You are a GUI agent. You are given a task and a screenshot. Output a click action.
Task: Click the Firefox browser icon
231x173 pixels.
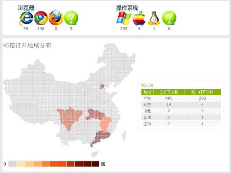[56, 18]
